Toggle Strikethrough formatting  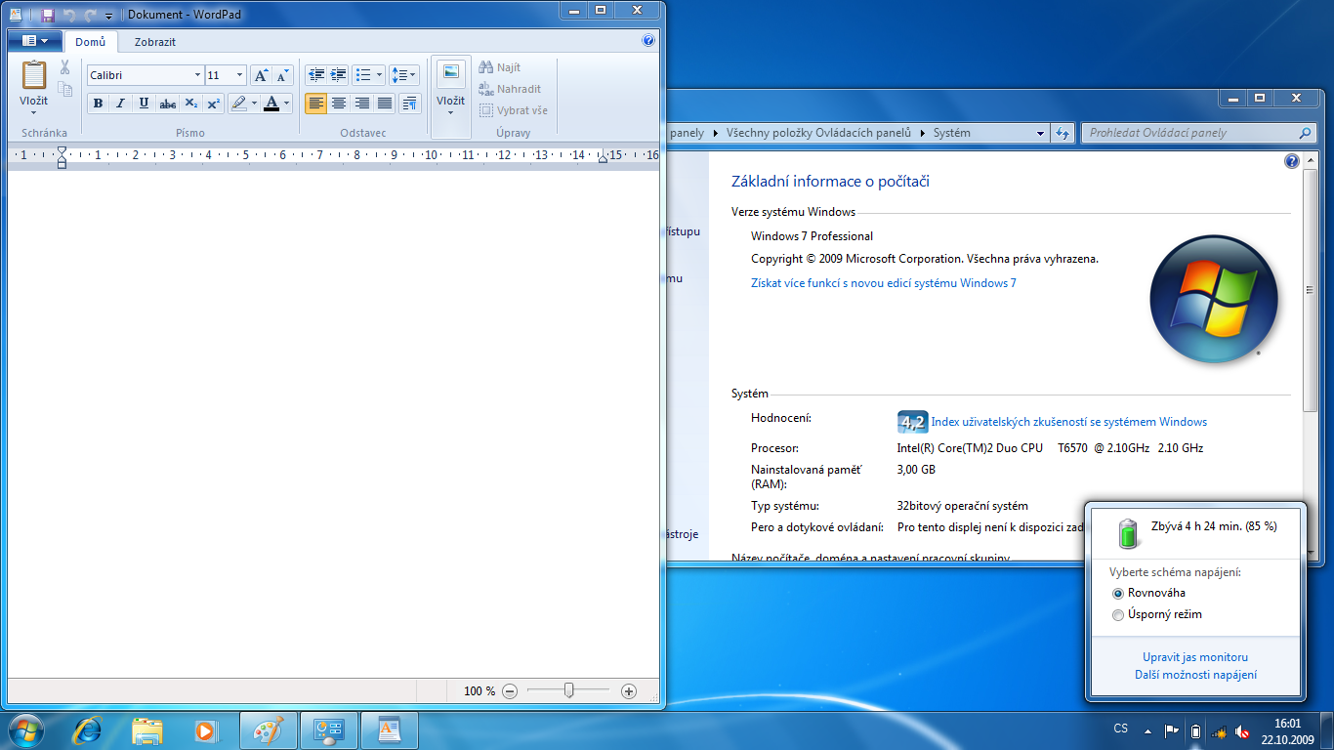[168, 104]
